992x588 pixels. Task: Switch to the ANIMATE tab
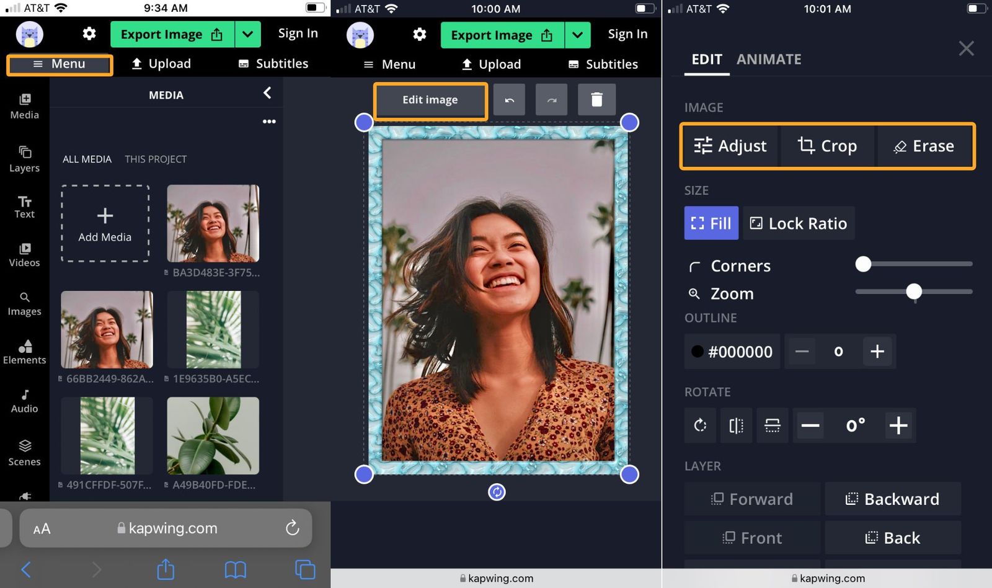point(769,60)
